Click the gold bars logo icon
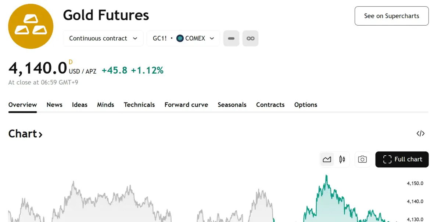Image resolution: width=441 pixels, height=222 pixels. tap(31, 26)
